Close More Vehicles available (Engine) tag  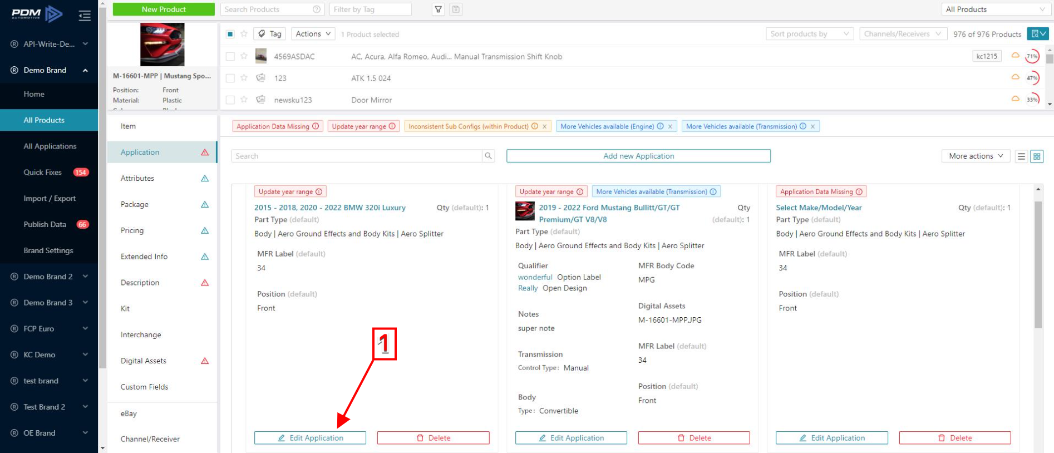coord(670,127)
